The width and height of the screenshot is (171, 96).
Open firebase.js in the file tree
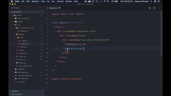click(x=23, y=53)
